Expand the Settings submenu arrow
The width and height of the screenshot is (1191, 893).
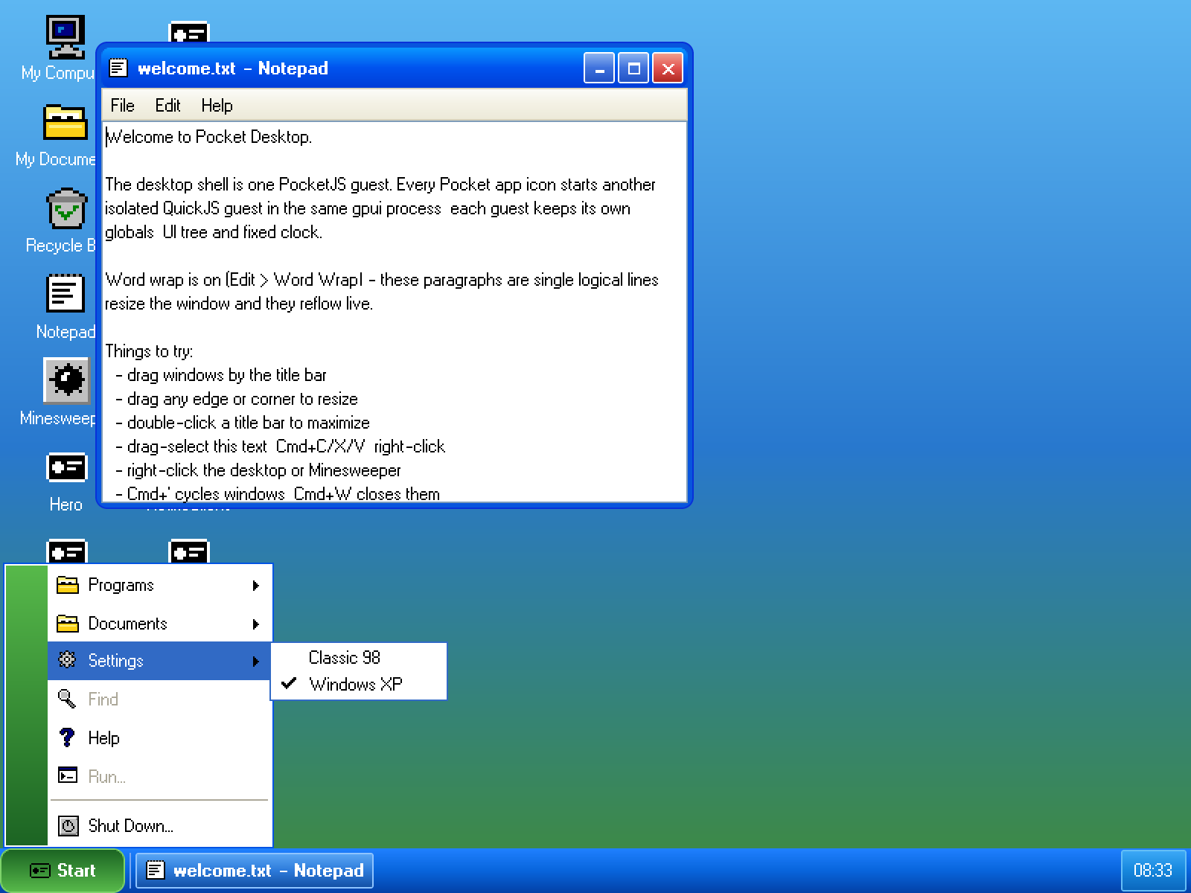pyautogui.click(x=255, y=661)
